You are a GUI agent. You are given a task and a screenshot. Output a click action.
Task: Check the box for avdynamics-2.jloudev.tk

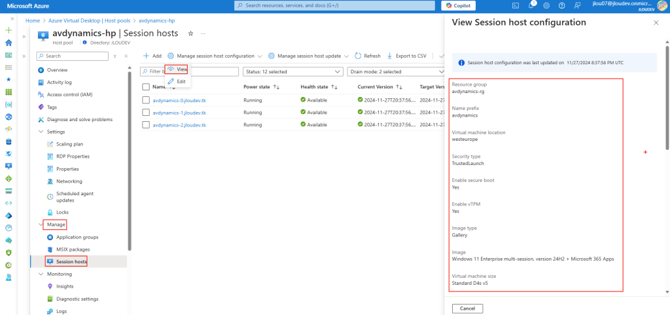click(146, 125)
